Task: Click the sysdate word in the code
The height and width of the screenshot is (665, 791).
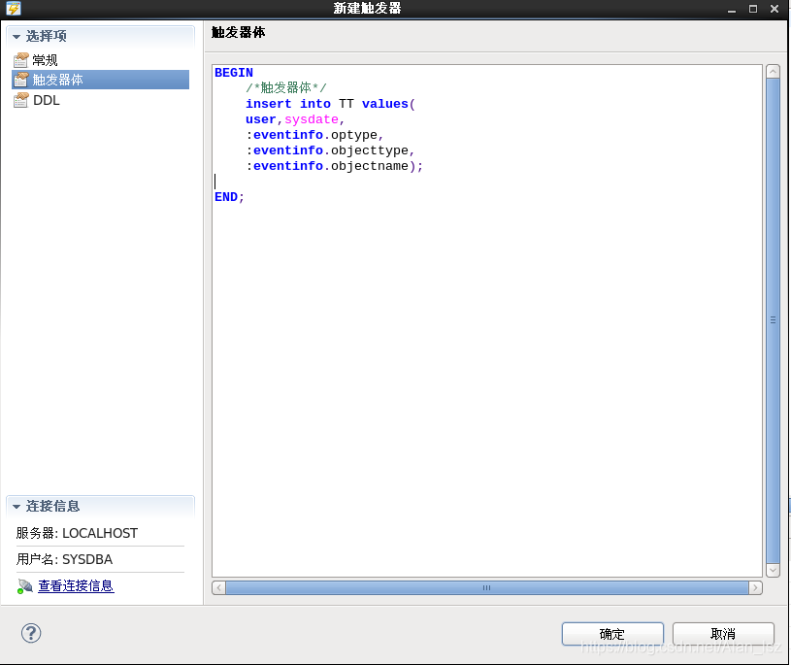Action: tap(312, 119)
